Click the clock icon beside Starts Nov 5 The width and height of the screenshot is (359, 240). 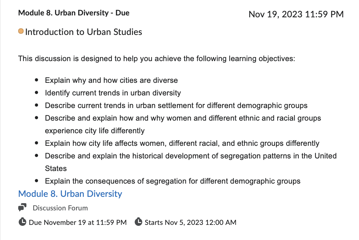pos(139,222)
